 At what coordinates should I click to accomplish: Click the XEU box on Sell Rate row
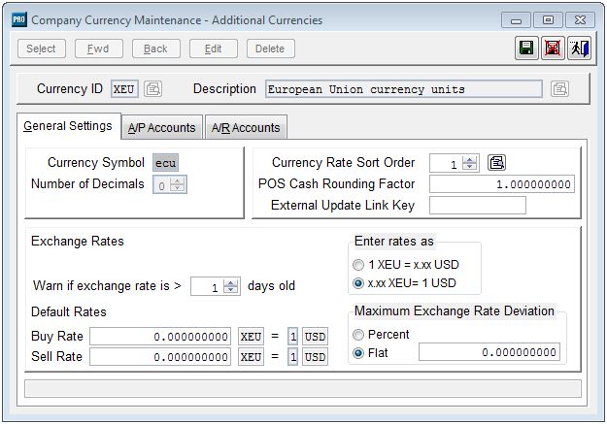point(251,356)
